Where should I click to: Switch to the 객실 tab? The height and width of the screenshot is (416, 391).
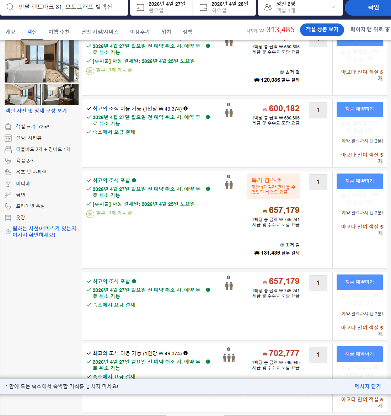pos(32,32)
